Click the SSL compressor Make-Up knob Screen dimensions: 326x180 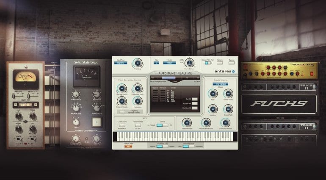pyautogui.click(x=97, y=94)
